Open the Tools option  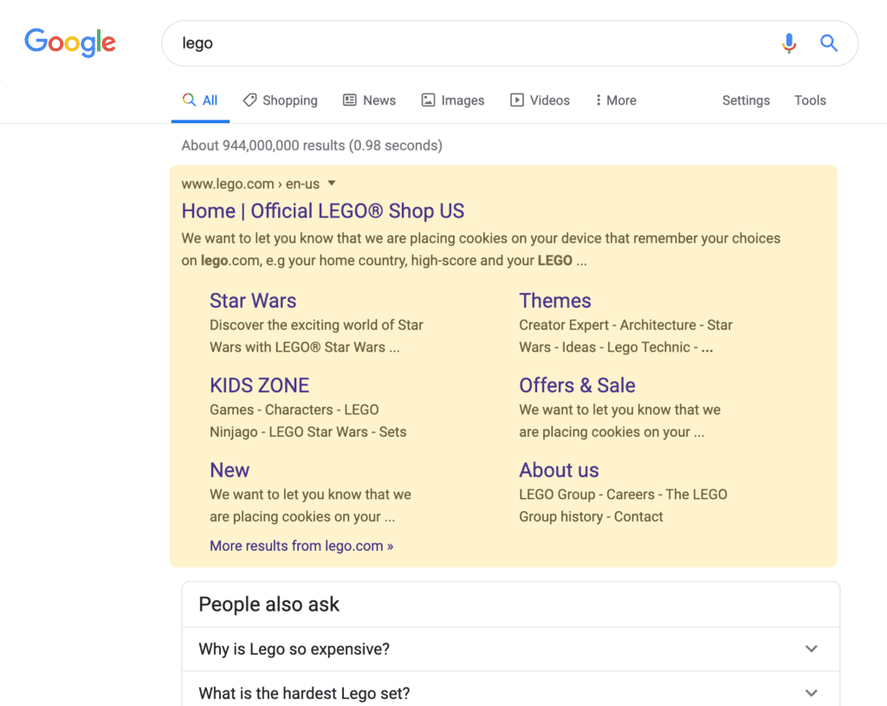pyautogui.click(x=810, y=100)
